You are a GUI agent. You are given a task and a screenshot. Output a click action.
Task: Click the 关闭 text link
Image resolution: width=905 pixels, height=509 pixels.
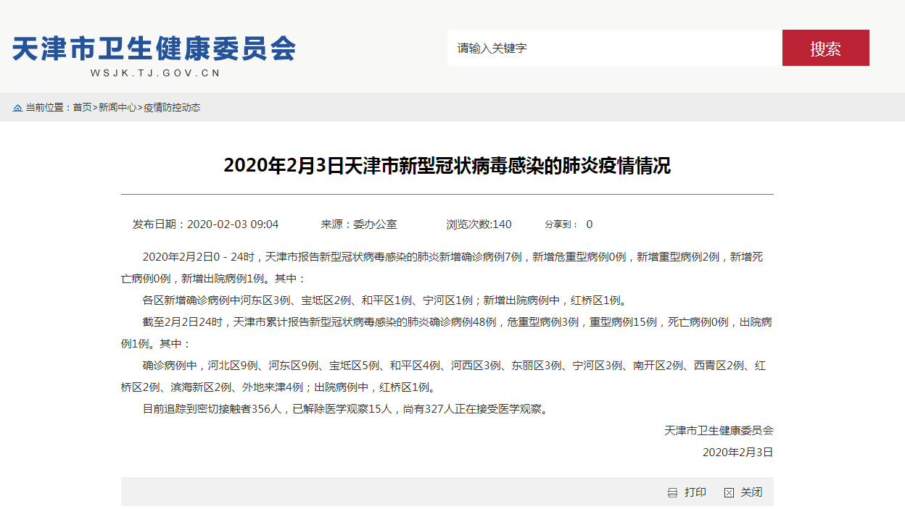point(751,492)
